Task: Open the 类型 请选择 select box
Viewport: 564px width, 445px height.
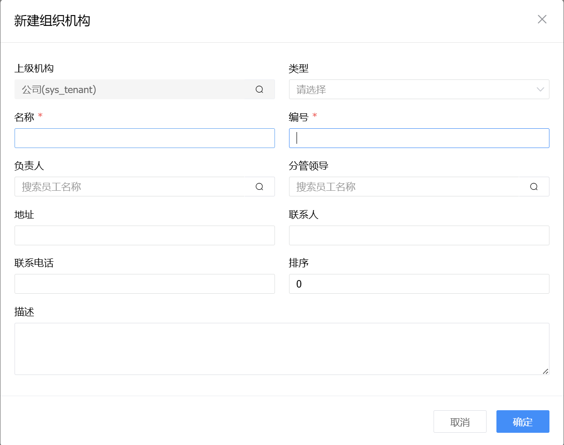Action: pyautogui.click(x=413, y=89)
